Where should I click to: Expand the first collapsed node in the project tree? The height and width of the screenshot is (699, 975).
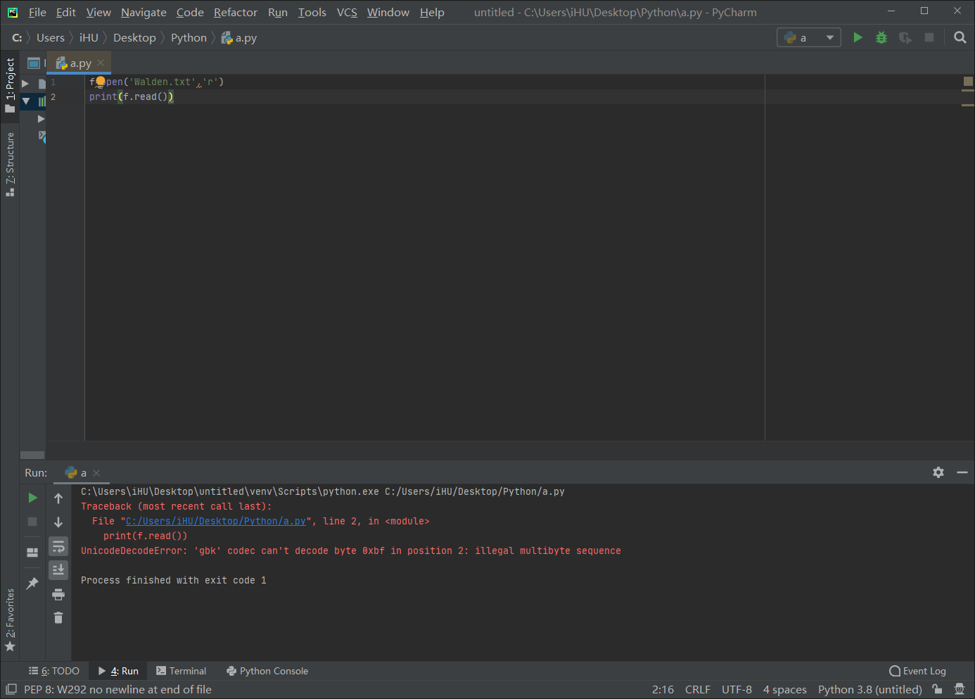[x=25, y=83]
